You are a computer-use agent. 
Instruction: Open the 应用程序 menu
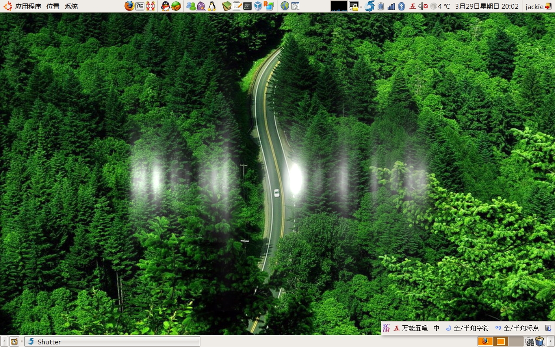pyautogui.click(x=28, y=7)
